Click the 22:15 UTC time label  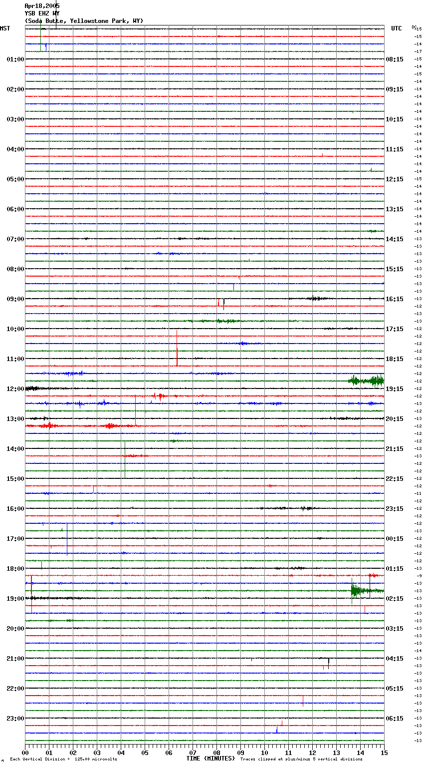point(395,479)
